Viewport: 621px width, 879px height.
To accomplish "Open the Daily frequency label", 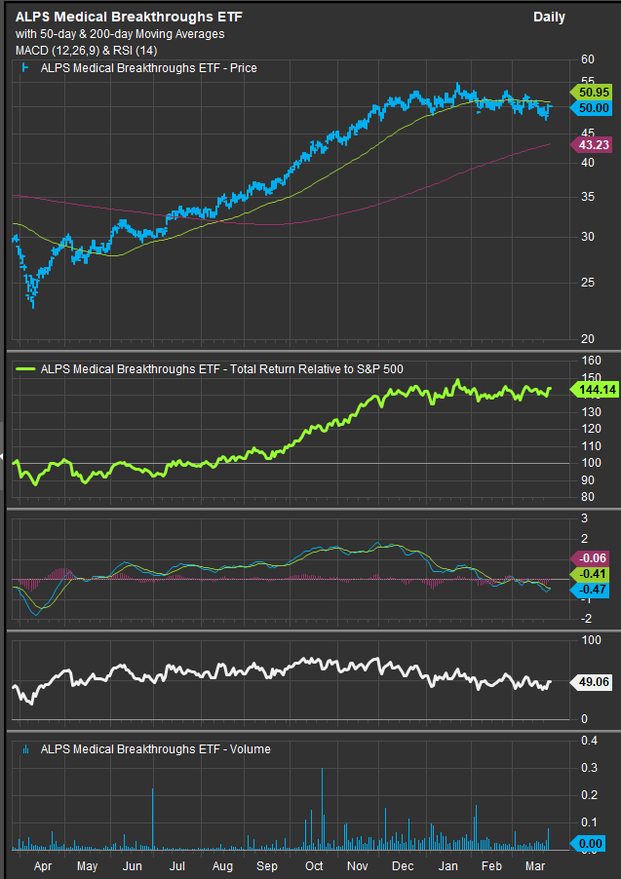I will click(x=549, y=18).
